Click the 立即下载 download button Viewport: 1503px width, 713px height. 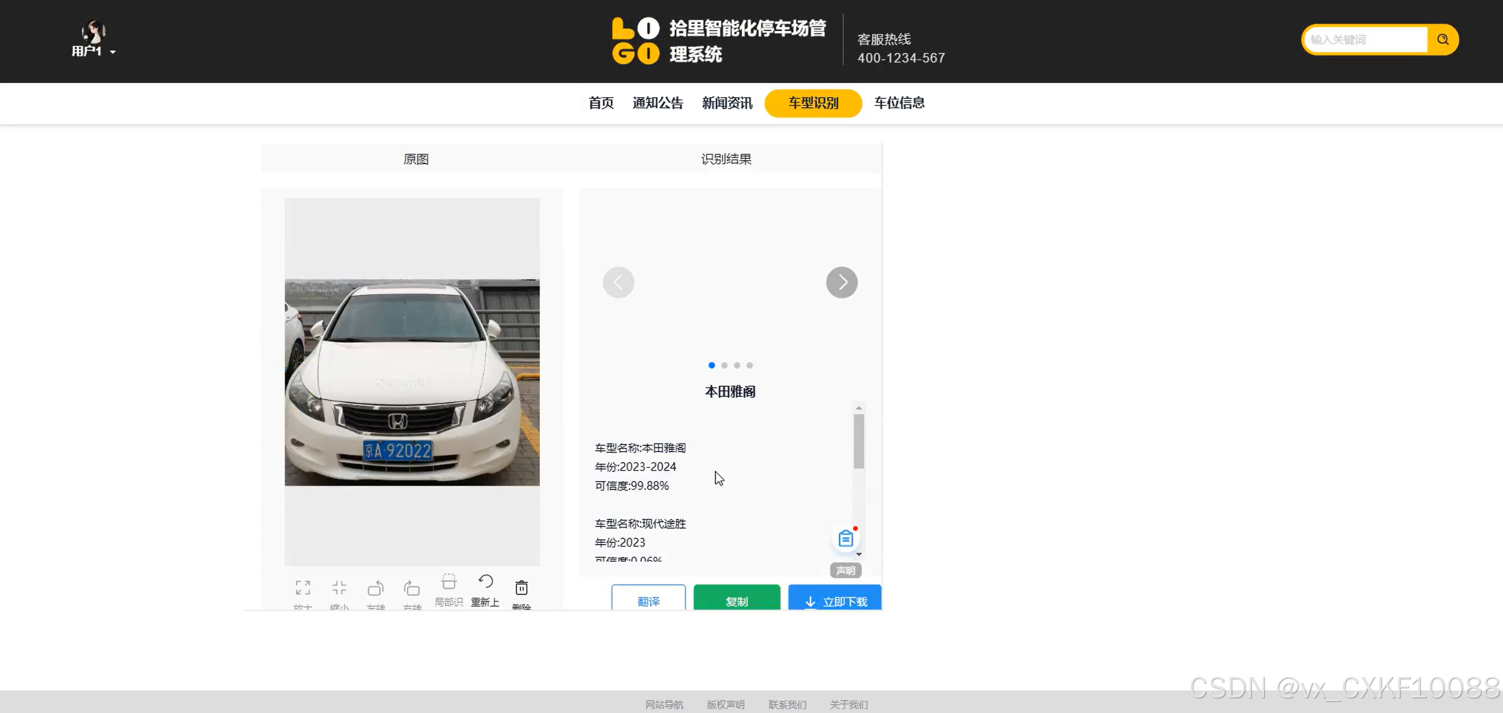[834, 600]
